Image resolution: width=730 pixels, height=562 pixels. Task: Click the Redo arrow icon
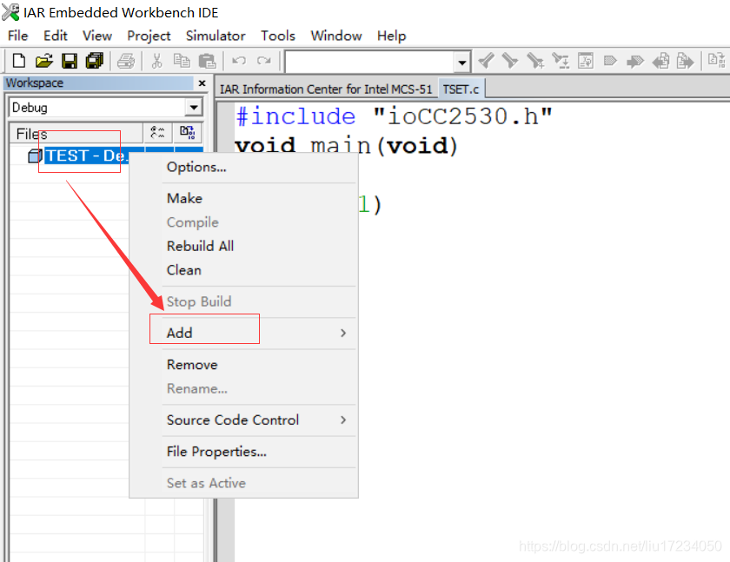click(x=264, y=61)
